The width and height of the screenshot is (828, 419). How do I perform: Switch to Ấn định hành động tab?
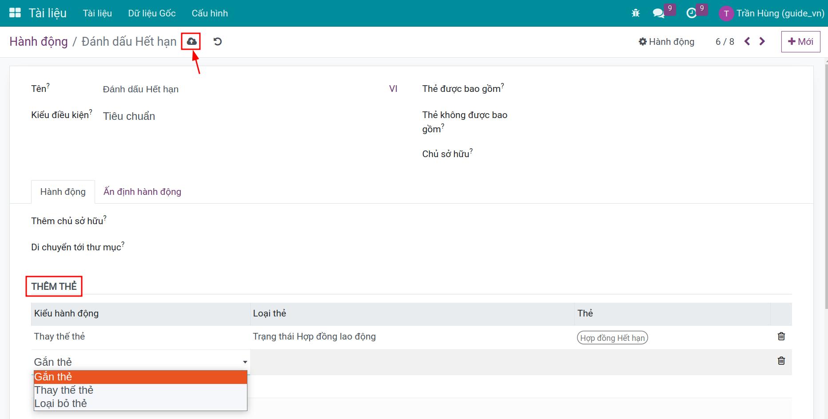pos(142,192)
